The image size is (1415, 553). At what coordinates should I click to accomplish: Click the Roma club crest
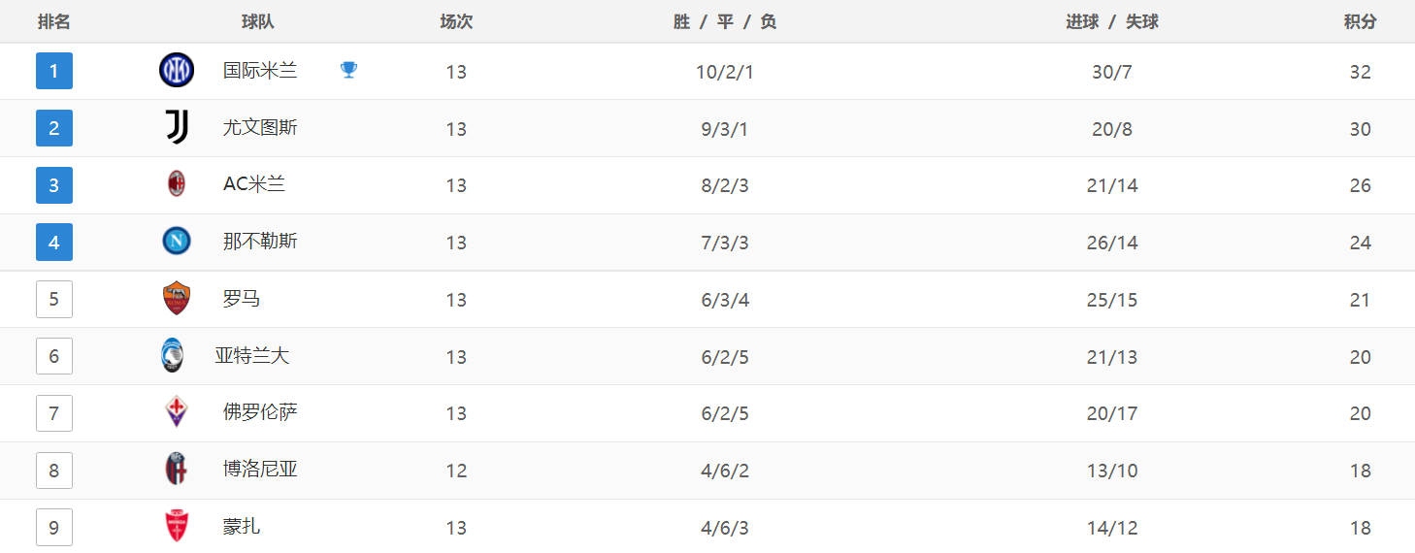(177, 299)
